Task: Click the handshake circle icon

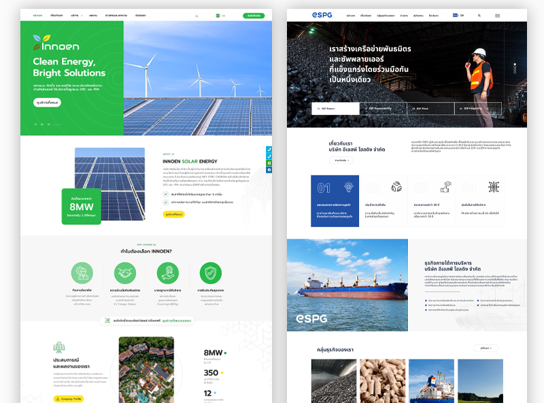Action: coord(124,273)
